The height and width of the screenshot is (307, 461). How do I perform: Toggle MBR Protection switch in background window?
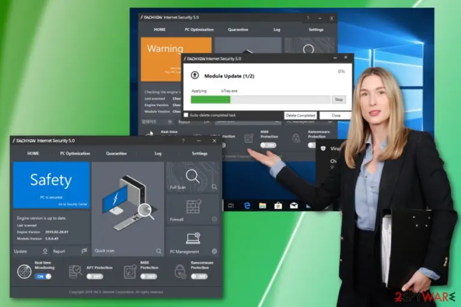tap(268, 145)
